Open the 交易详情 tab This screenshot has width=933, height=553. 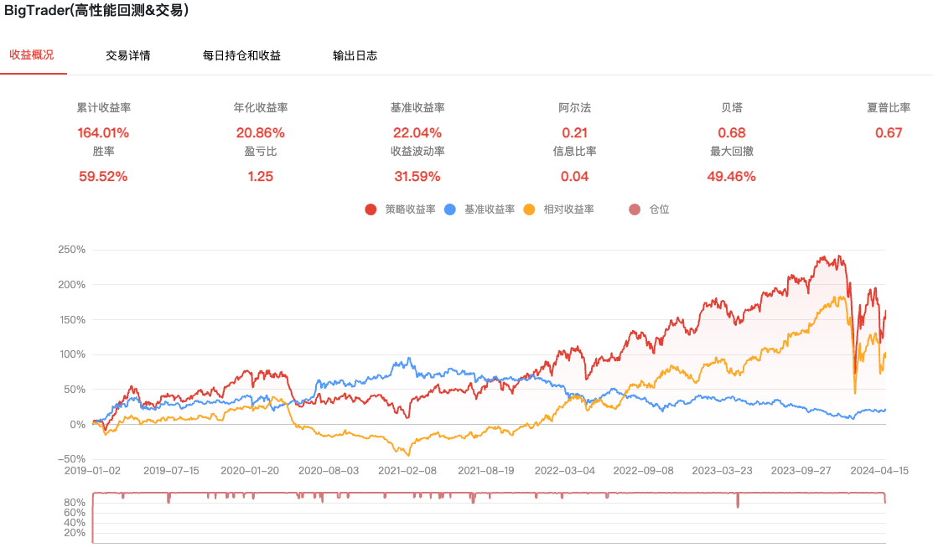pyautogui.click(x=128, y=56)
